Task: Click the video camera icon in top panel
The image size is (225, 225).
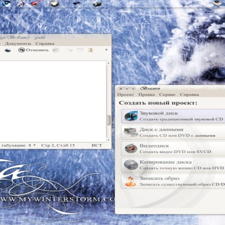Action: (97, 3)
